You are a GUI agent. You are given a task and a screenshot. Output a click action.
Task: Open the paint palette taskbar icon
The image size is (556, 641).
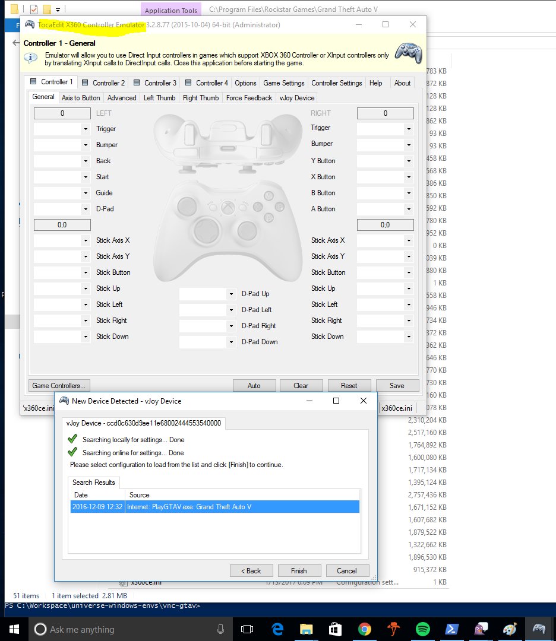click(x=510, y=629)
